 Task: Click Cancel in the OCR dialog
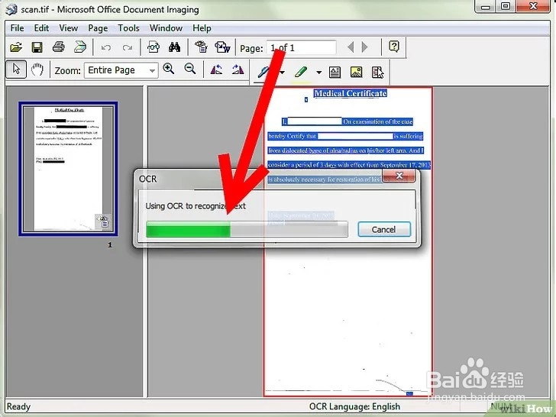pyautogui.click(x=384, y=229)
